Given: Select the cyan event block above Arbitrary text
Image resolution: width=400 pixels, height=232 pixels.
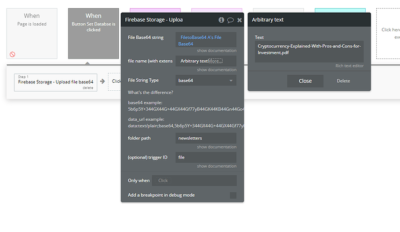Looking at the screenshot, I should [x=340, y=10].
